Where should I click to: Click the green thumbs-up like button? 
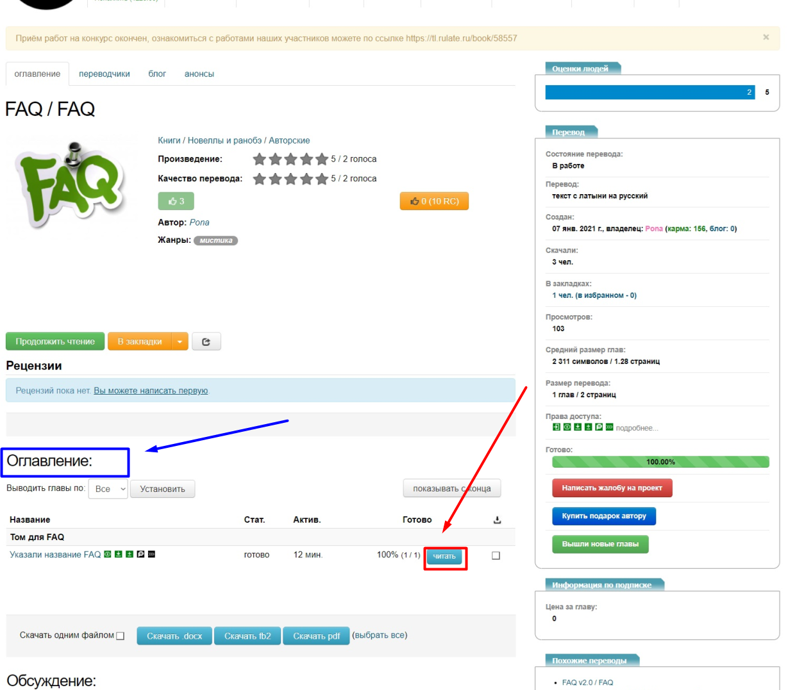pos(176,201)
